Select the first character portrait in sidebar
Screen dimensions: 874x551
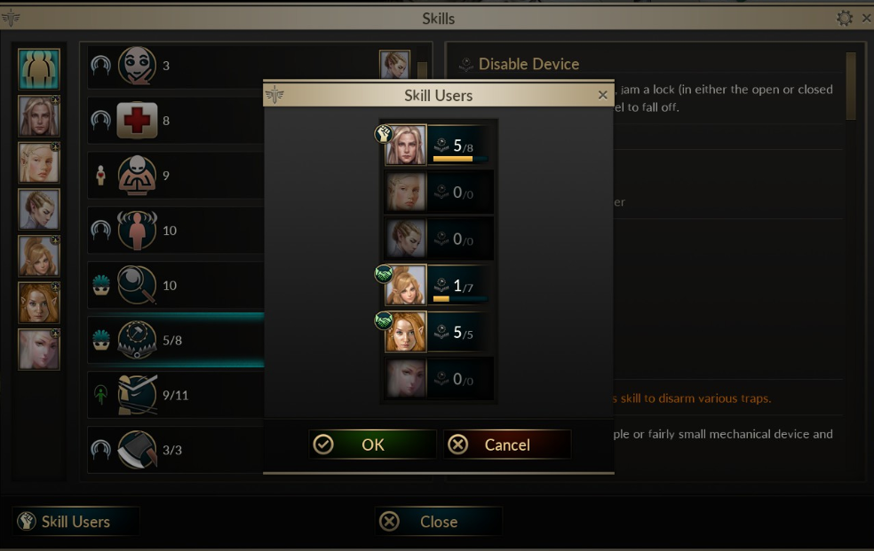[x=38, y=115]
